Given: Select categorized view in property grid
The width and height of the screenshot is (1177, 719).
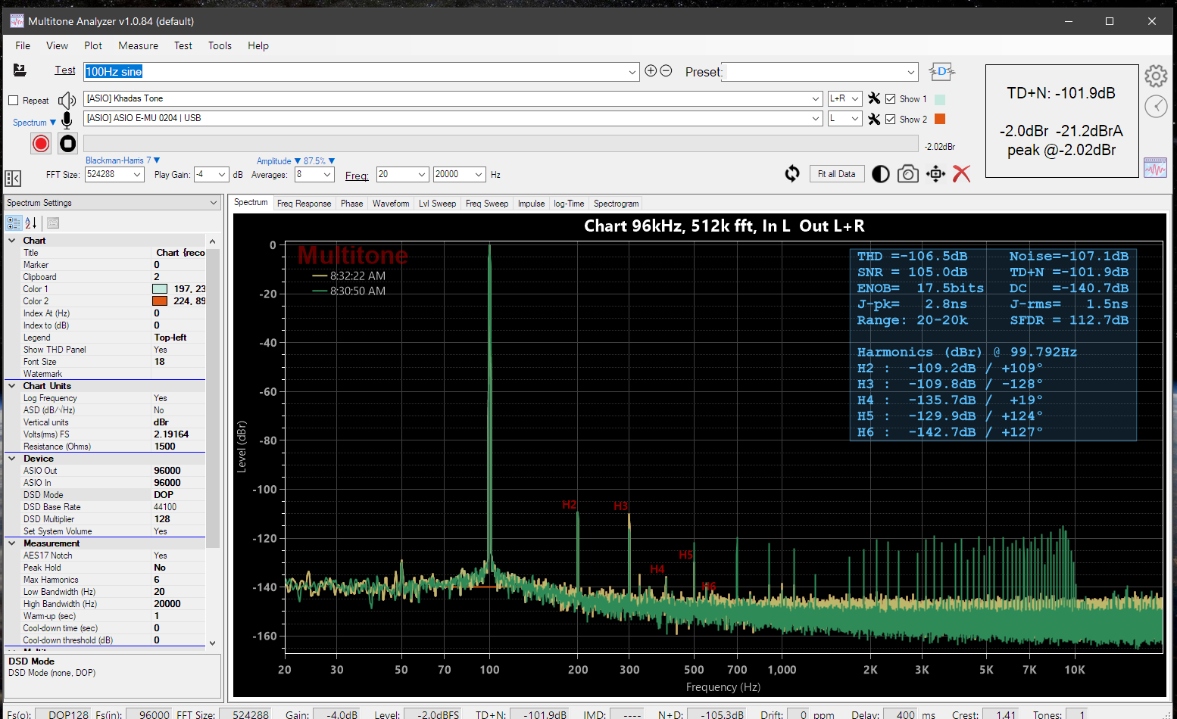Looking at the screenshot, I should [x=14, y=223].
